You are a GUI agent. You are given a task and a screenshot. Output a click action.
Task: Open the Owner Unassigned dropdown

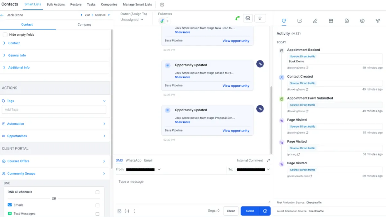click(x=132, y=20)
